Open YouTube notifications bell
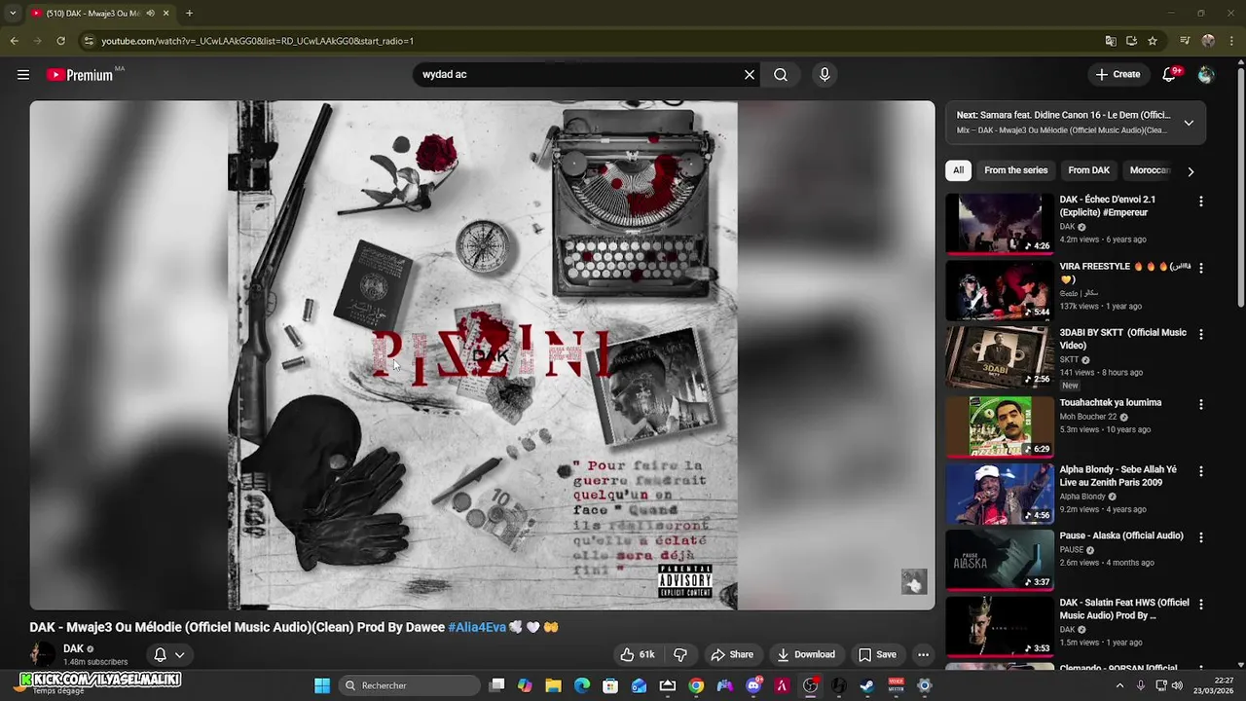1246x701 pixels. coord(1170,74)
